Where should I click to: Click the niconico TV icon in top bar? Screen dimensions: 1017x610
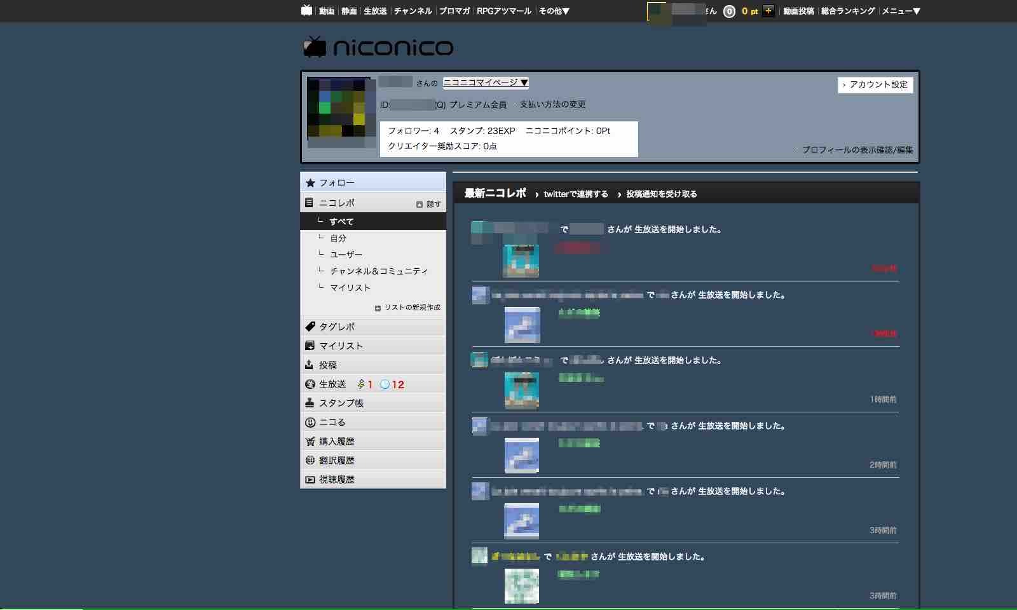point(306,10)
